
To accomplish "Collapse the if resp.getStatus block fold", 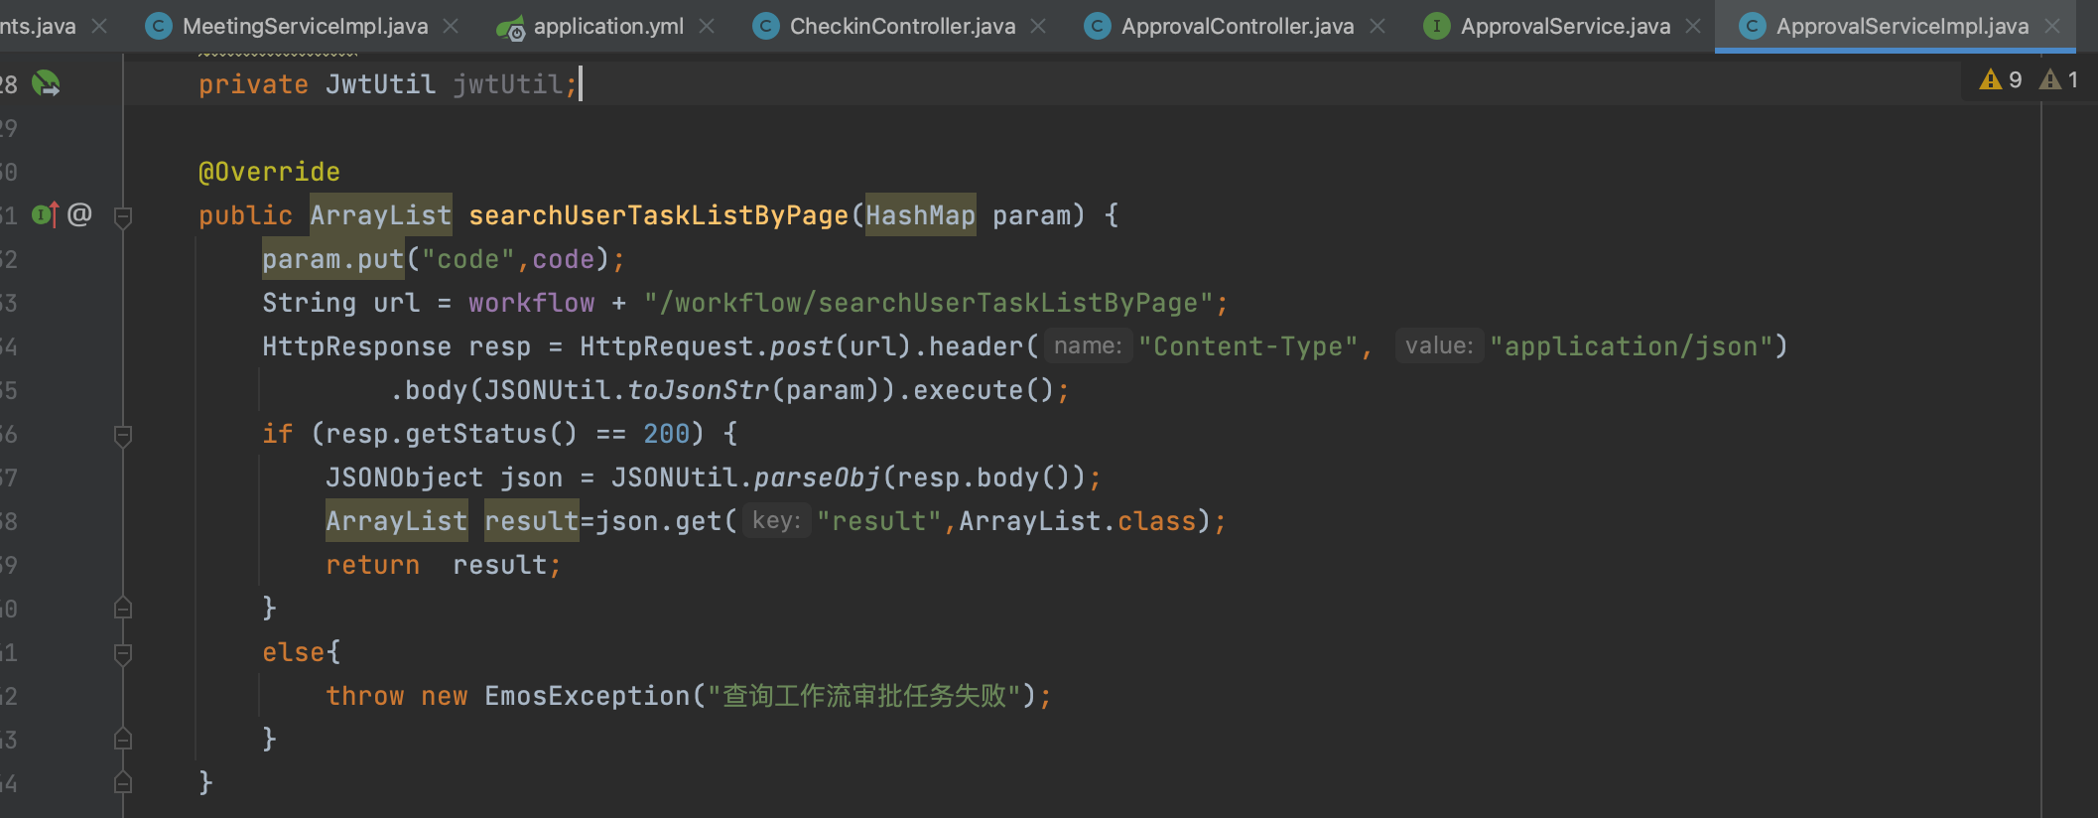I will [x=123, y=435].
